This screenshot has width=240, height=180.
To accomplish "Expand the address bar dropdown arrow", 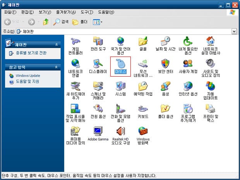I will [x=234, y=31].
